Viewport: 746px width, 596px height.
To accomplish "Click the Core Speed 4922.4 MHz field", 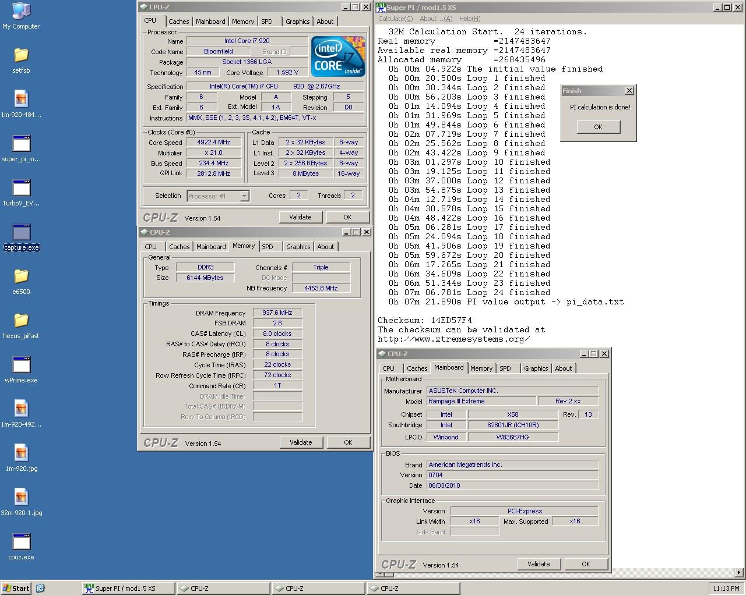I will tap(213, 143).
